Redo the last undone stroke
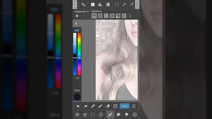212x119 pixels. pos(85,106)
